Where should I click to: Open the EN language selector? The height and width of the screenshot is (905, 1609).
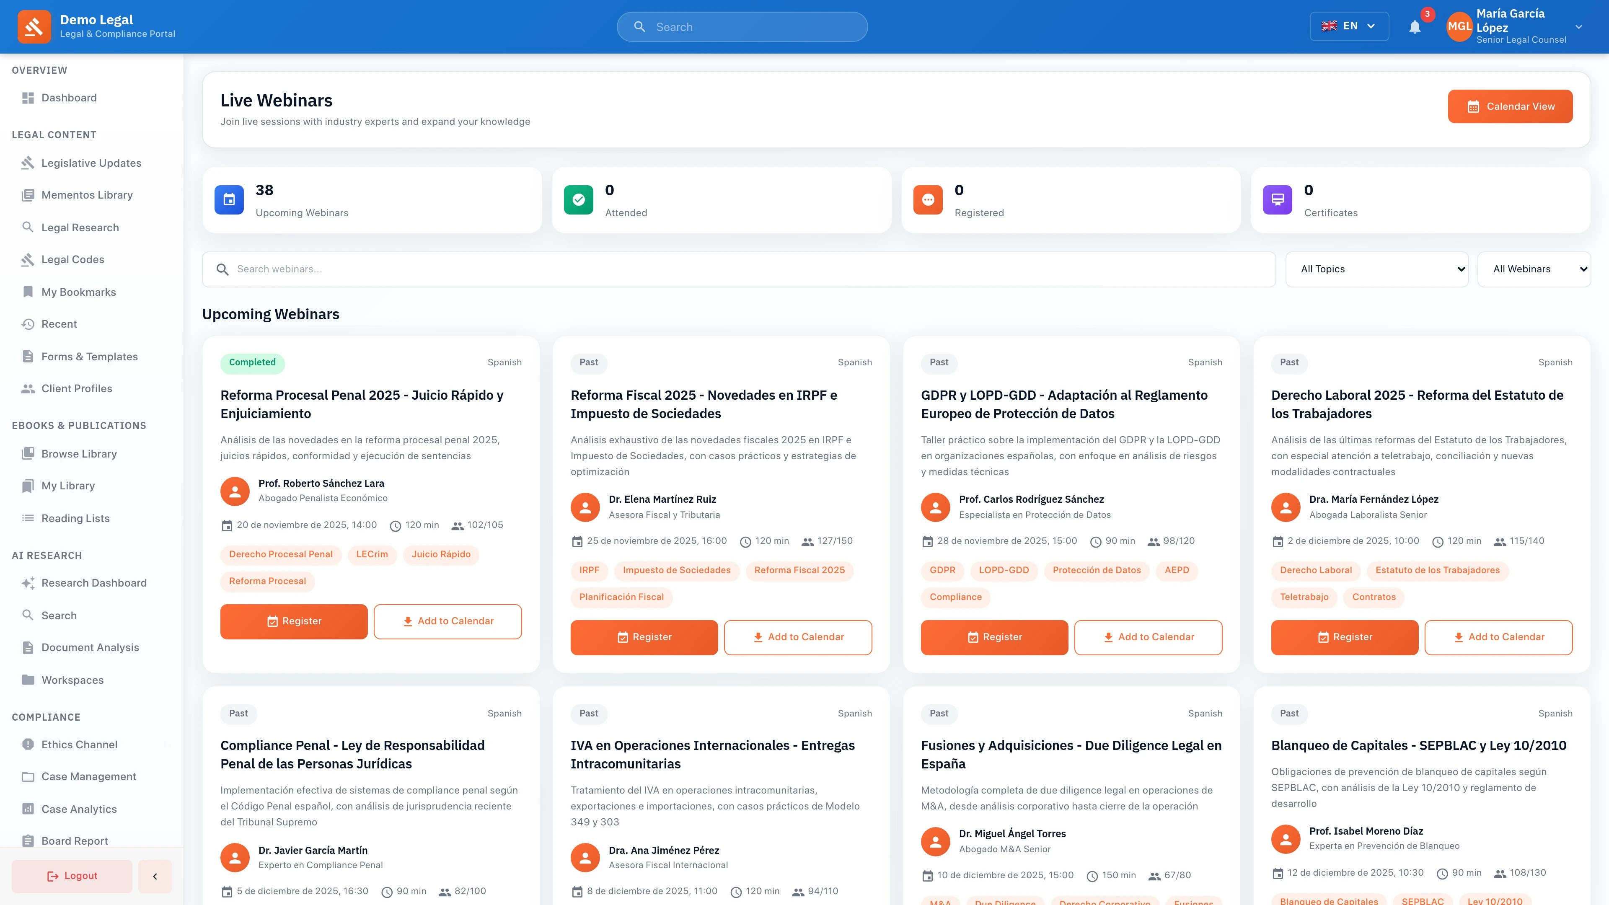1349,26
